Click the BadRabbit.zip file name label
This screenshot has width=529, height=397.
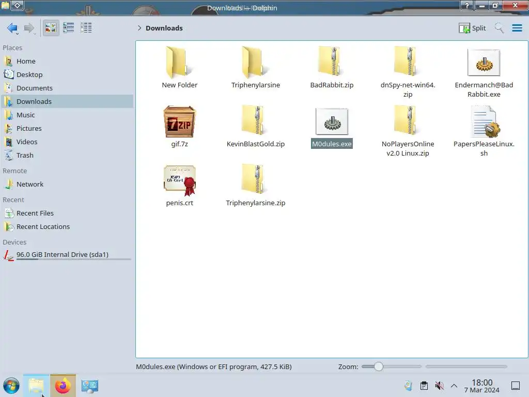click(x=332, y=85)
